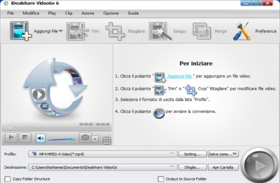Click the blue convert icon in step 4

click(159, 113)
